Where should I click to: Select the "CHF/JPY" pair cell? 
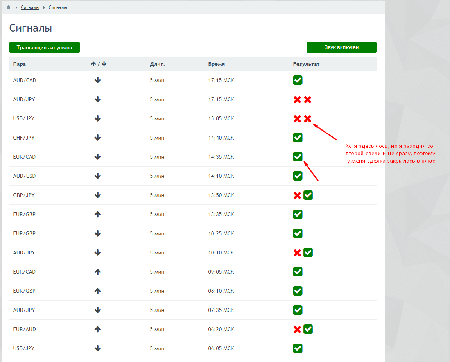coord(24,138)
